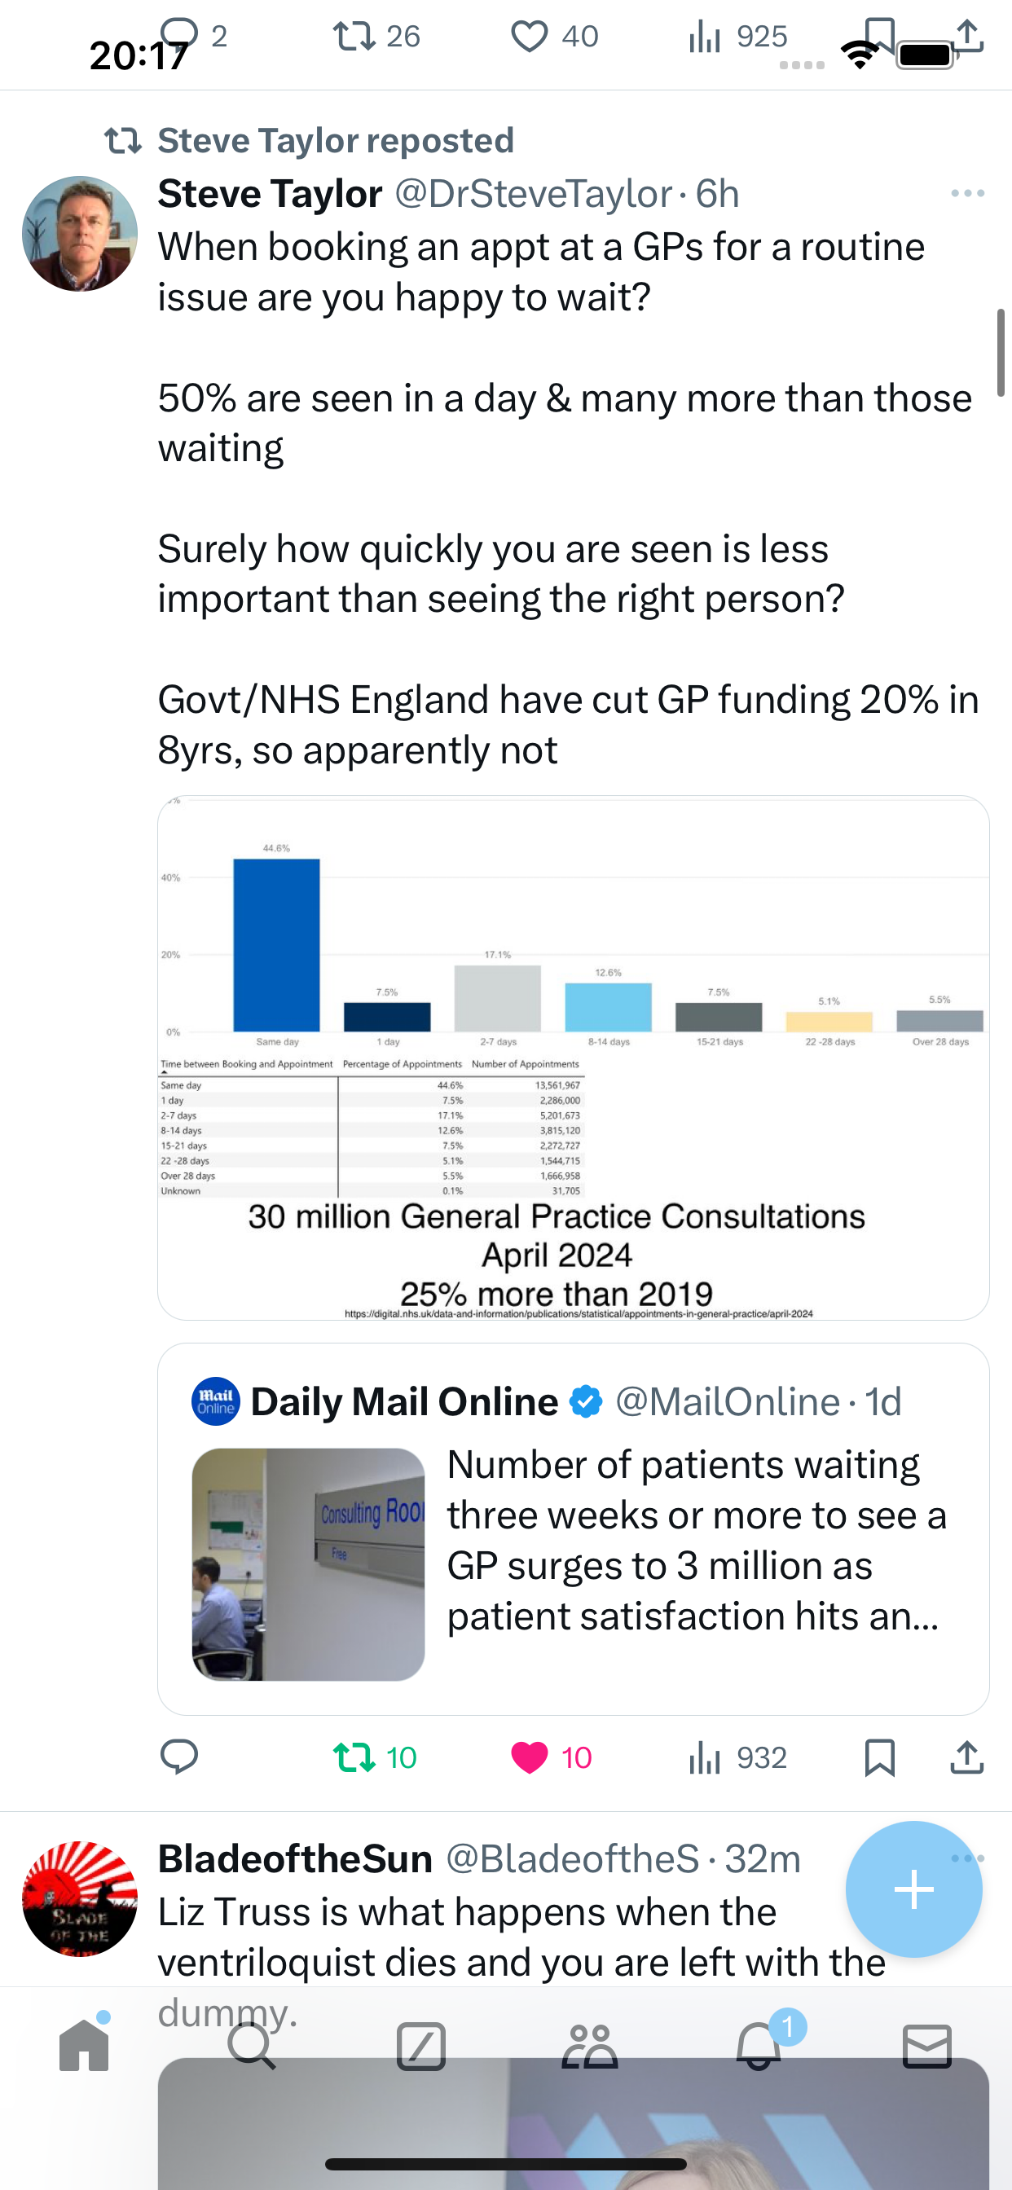This screenshot has width=1012, height=2190.
Task: Open more options for Steve Taylor's tweet
Action: pos(968,194)
